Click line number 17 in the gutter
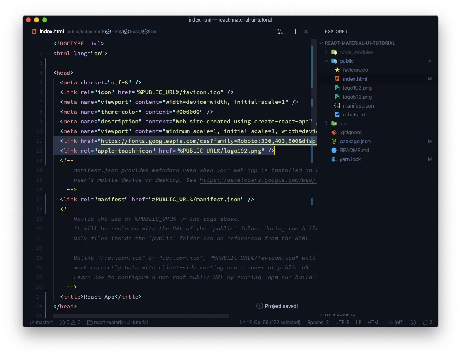The width and height of the screenshot is (461, 357). (39, 199)
